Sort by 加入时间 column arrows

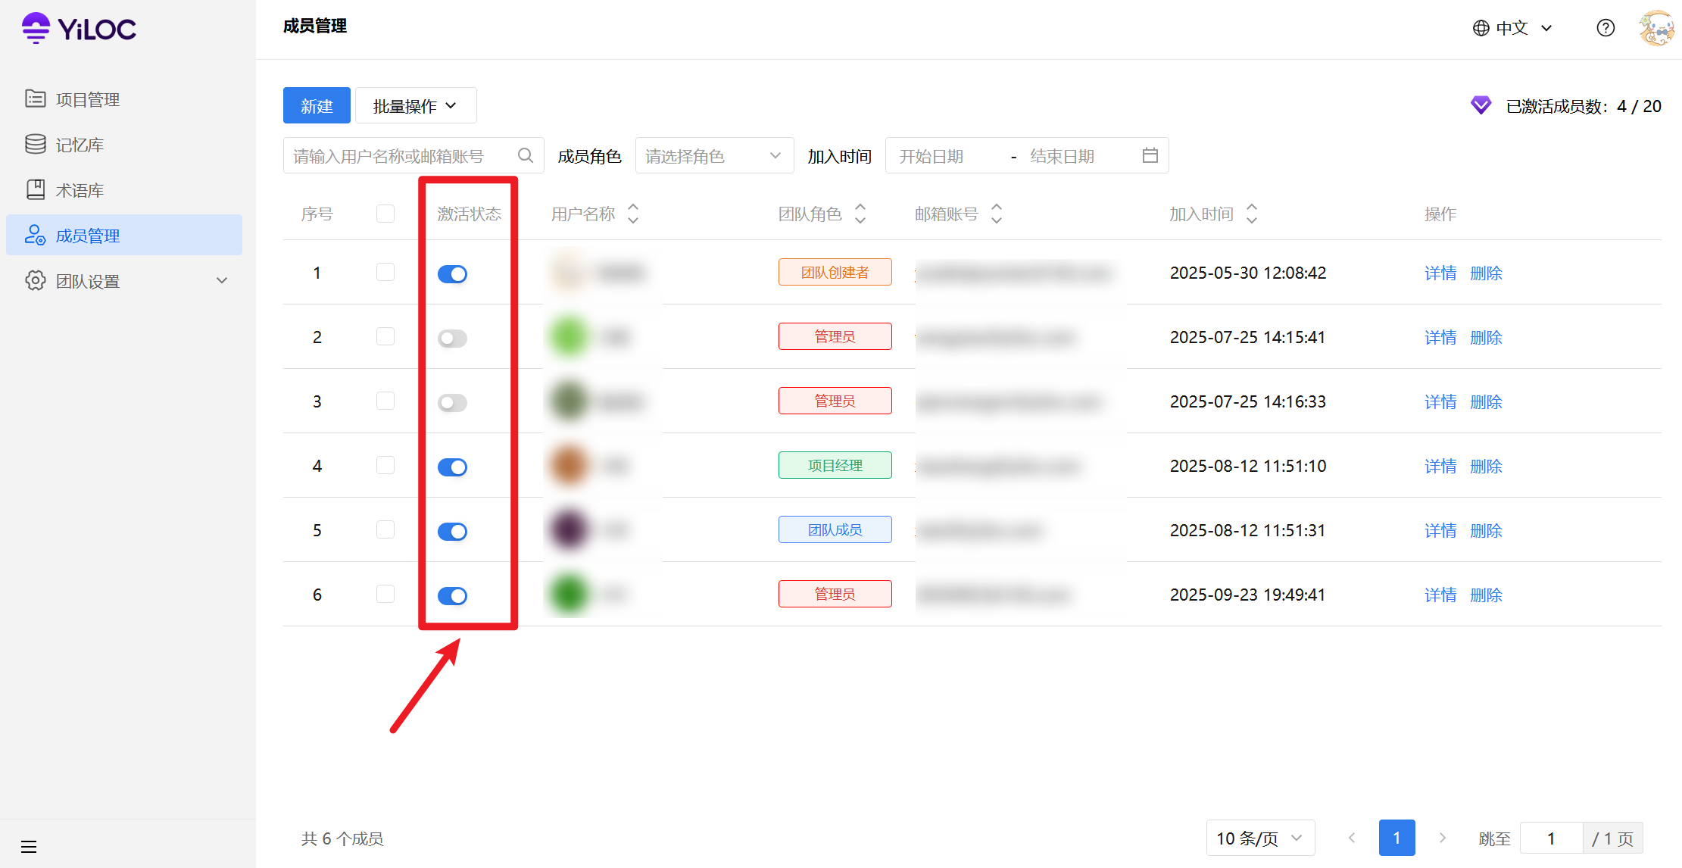[x=1252, y=214]
